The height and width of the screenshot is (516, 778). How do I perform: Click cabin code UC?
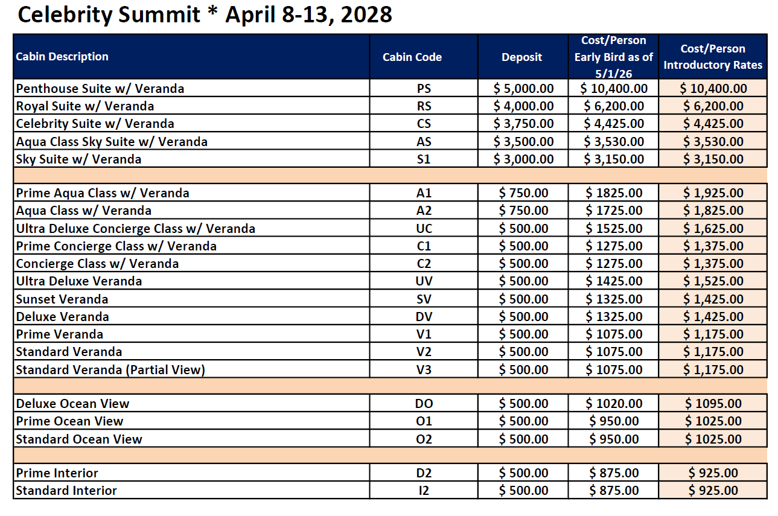click(x=424, y=229)
